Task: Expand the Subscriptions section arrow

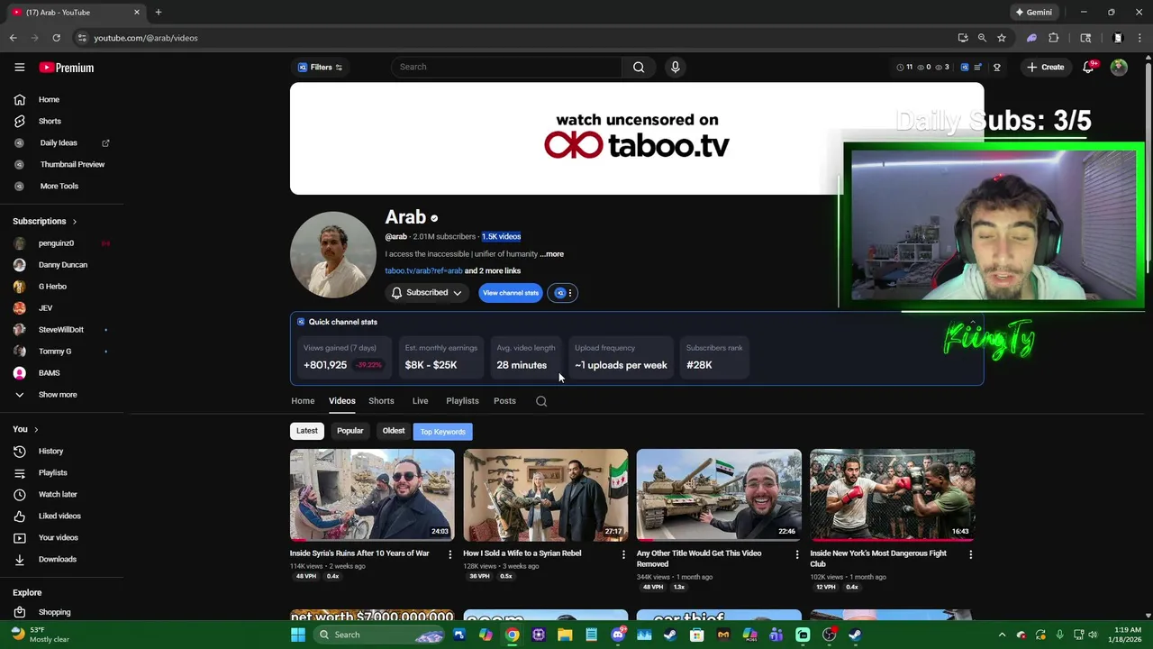Action: point(75,222)
